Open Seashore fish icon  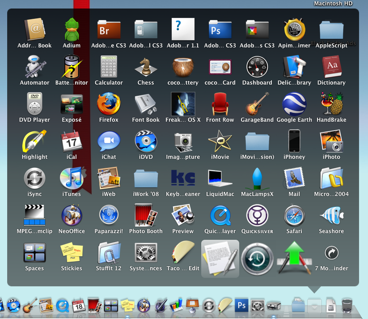click(331, 215)
